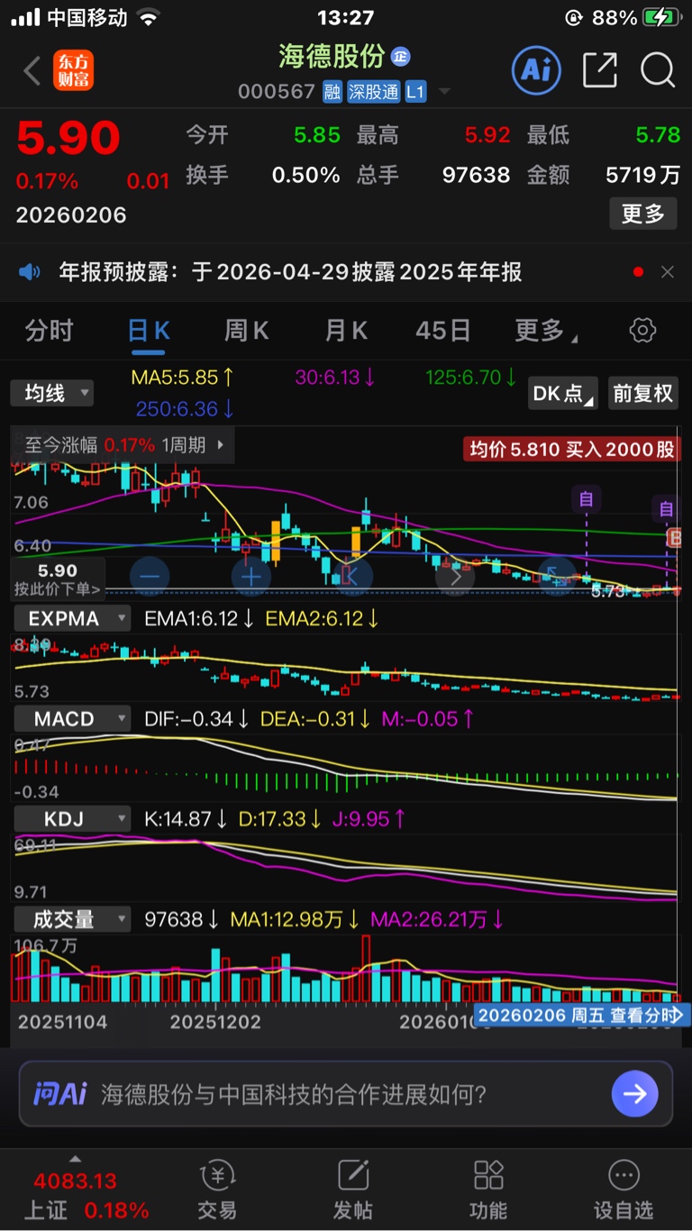Tap the battery indicator in status bar
This screenshot has height=1231, width=692.
pos(660,18)
